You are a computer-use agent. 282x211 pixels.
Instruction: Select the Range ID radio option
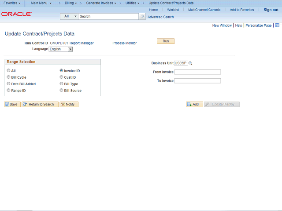(x=8, y=90)
